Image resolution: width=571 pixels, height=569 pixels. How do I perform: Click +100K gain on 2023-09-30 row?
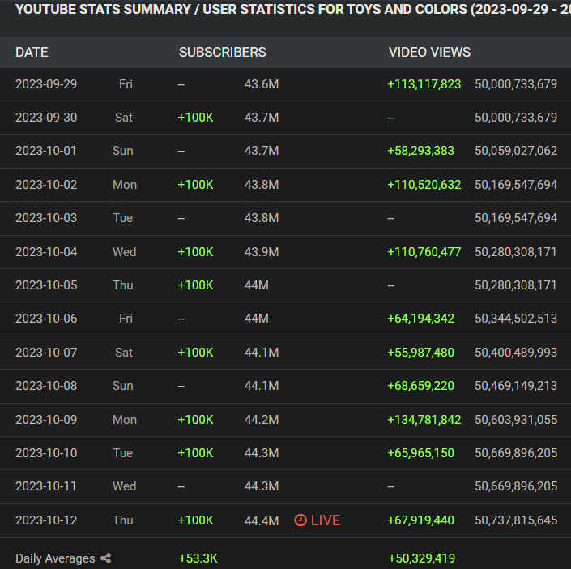[x=195, y=118]
